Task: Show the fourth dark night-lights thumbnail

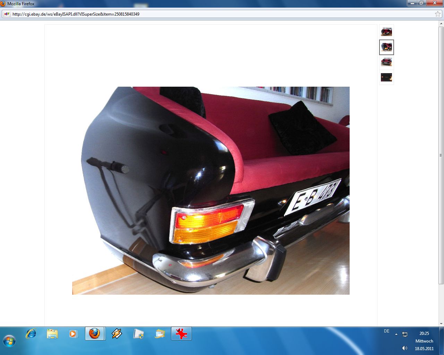Action: click(386, 77)
